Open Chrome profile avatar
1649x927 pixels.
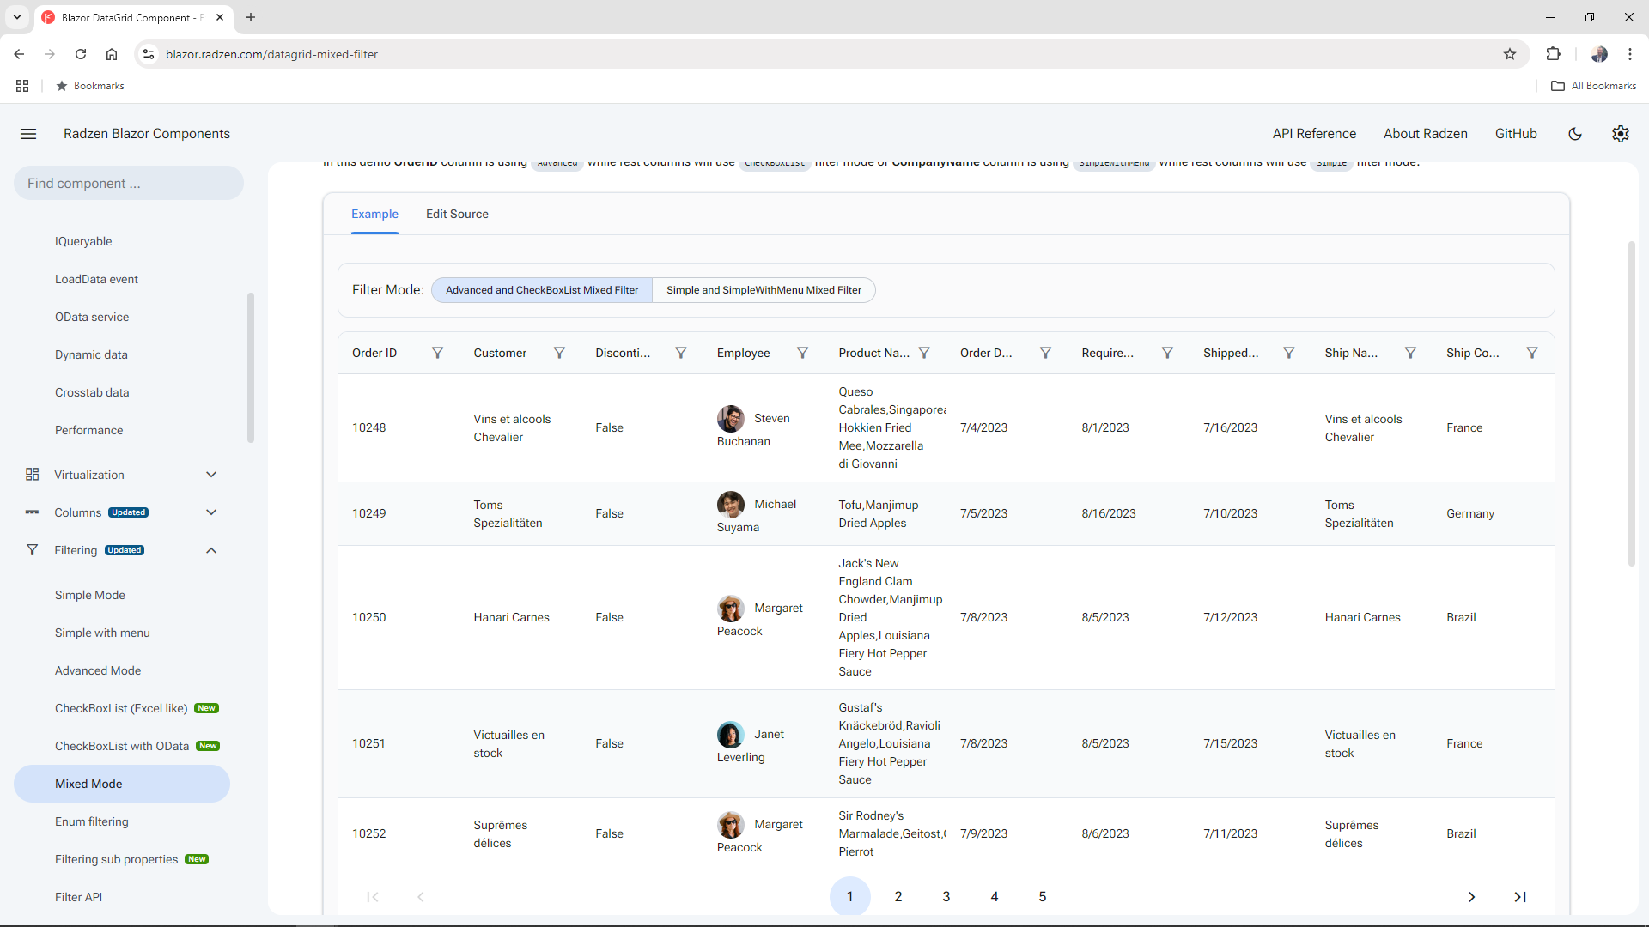click(1599, 54)
